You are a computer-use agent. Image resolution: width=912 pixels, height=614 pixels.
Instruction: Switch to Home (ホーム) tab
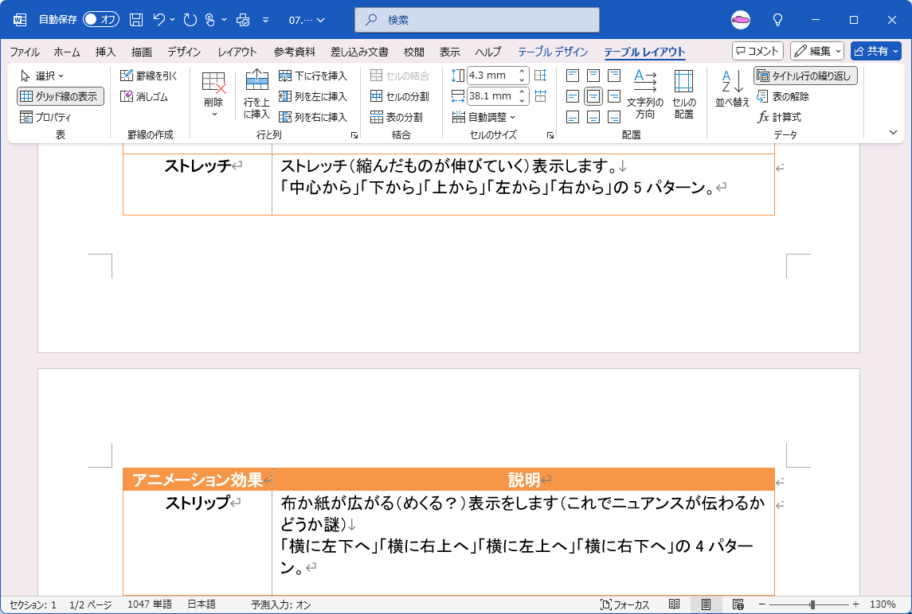point(67,52)
